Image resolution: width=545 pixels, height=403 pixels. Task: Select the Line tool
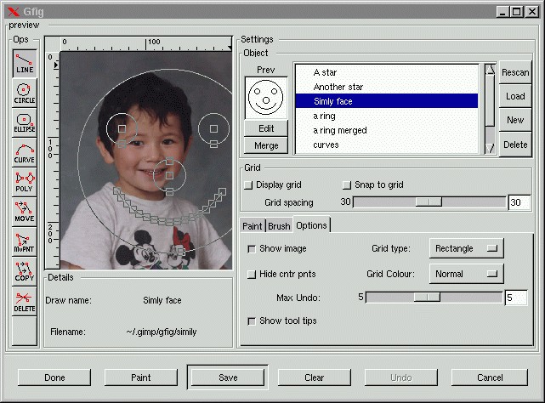coord(25,63)
